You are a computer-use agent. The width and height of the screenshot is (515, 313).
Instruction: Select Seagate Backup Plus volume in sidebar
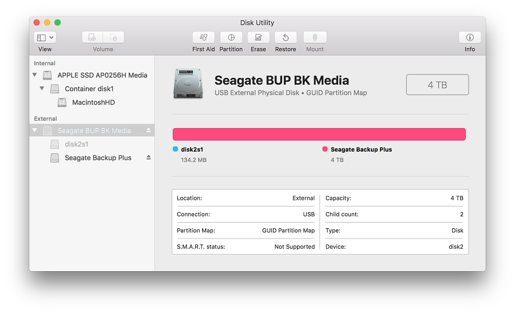92,158
